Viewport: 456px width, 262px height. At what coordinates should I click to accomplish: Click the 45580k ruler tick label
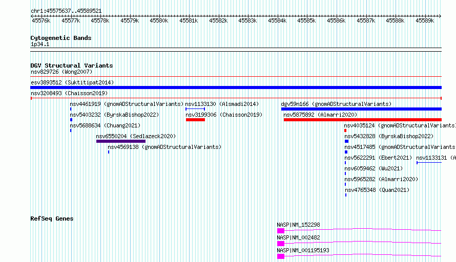click(x=159, y=20)
